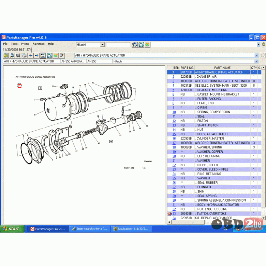The image size is (266, 266).
Task: Click item 2 CHAMBER, AIR link
Action: coord(173,77)
